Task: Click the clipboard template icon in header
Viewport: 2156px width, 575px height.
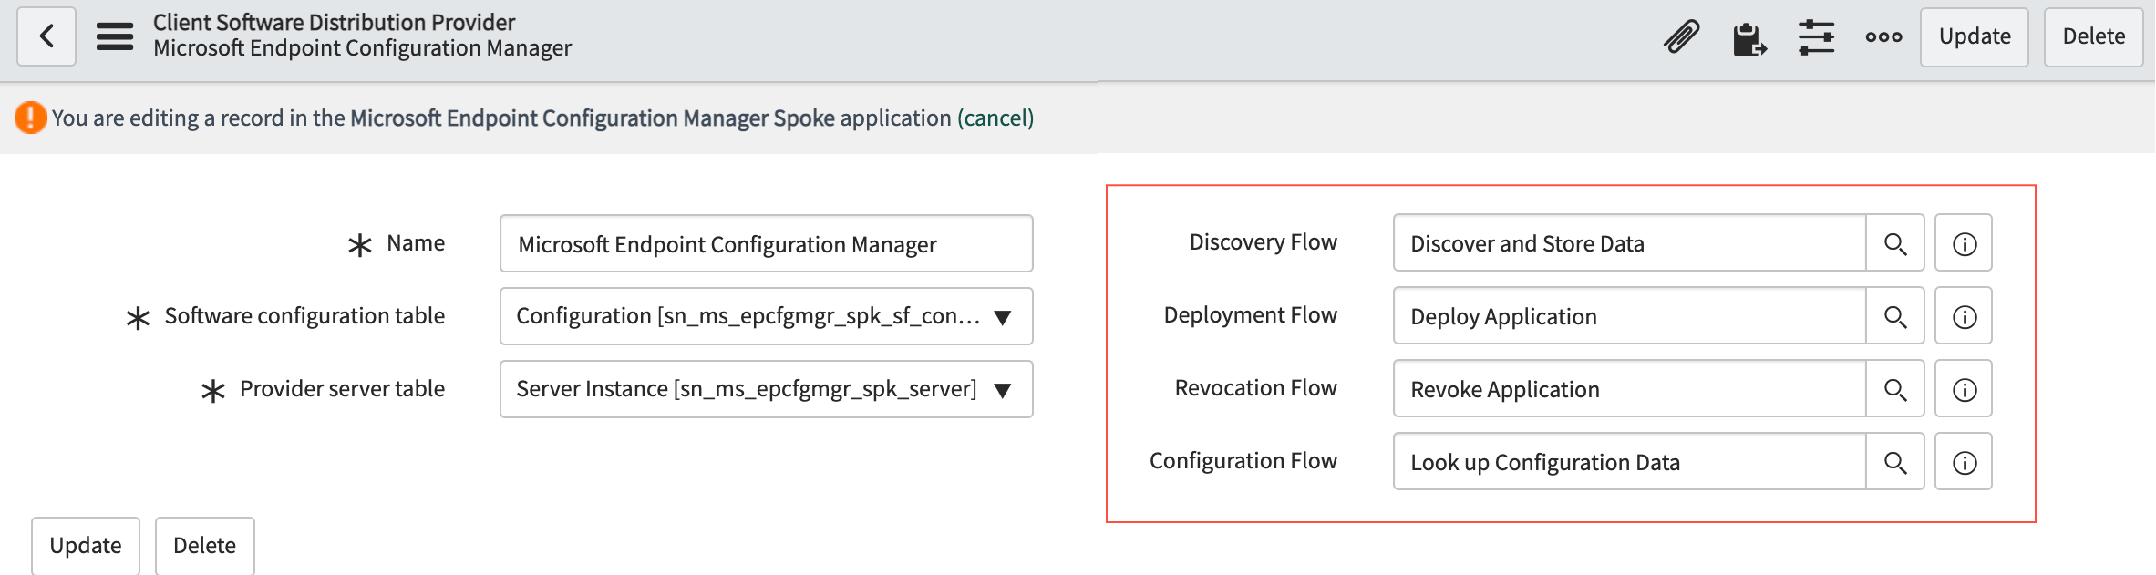Action: [1749, 38]
